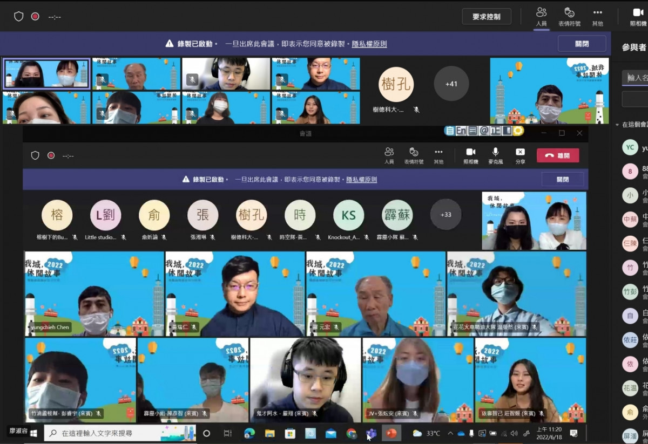
Task: Open the 人員 panel in front meeting window
Action: point(389,155)
